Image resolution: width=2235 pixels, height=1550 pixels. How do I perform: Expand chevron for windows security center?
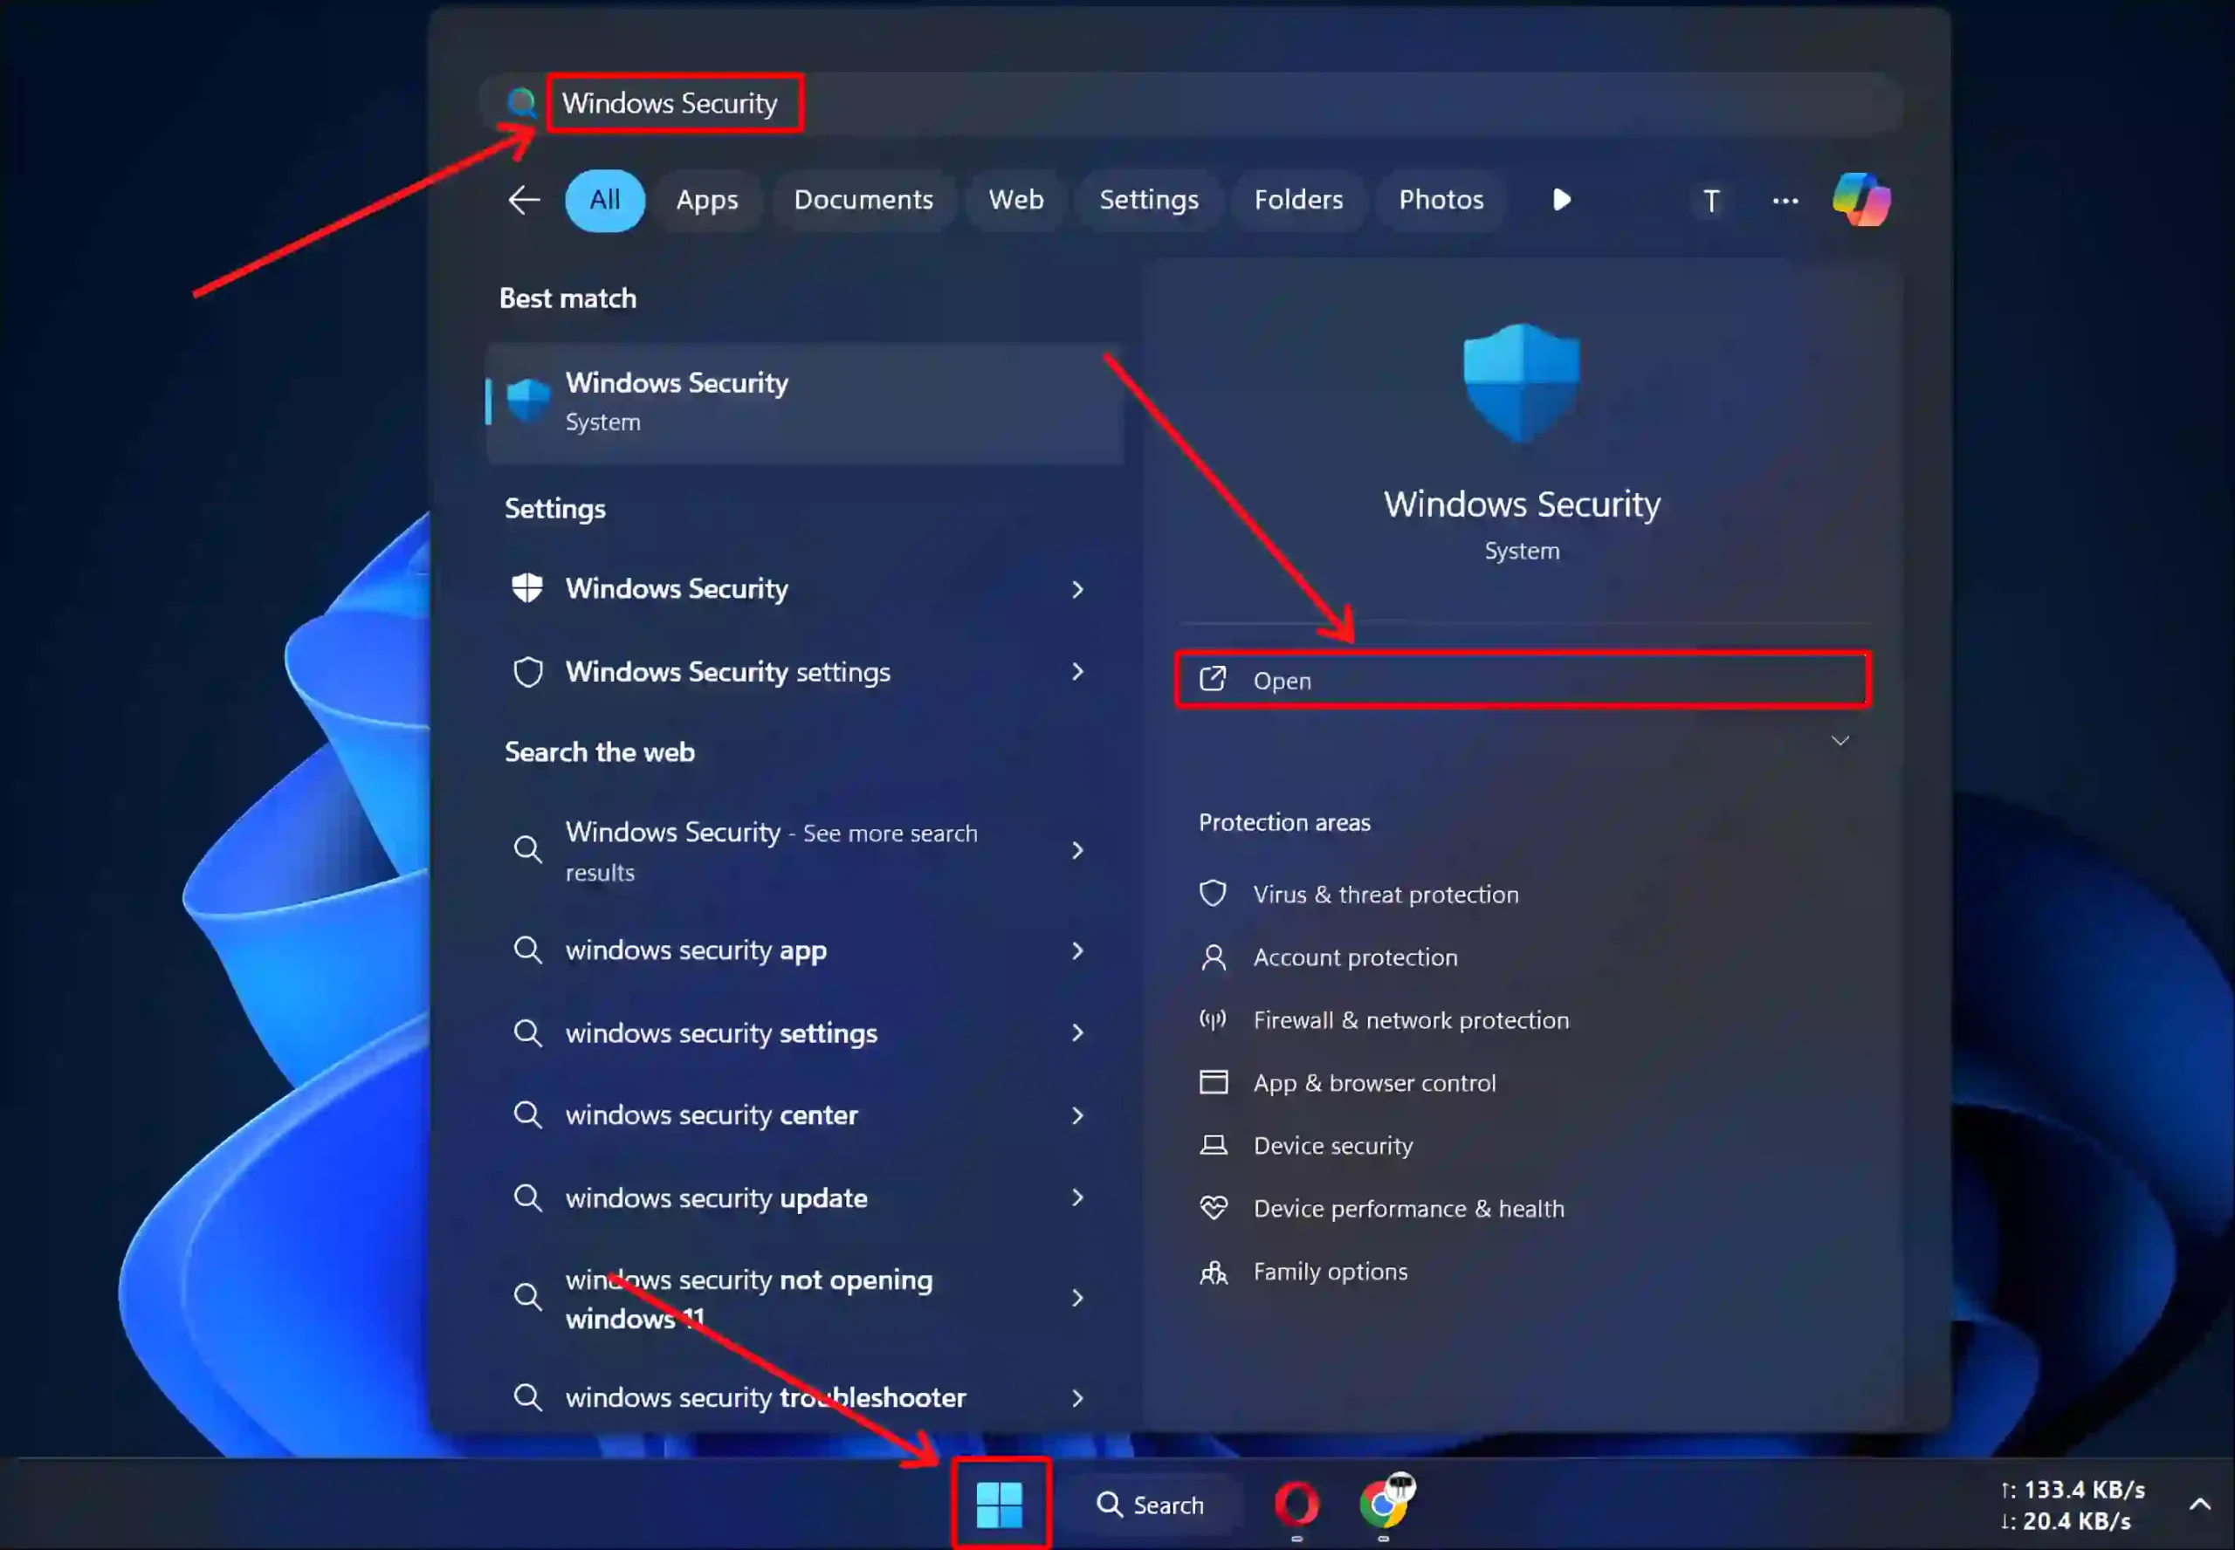coord(1077,1116)
